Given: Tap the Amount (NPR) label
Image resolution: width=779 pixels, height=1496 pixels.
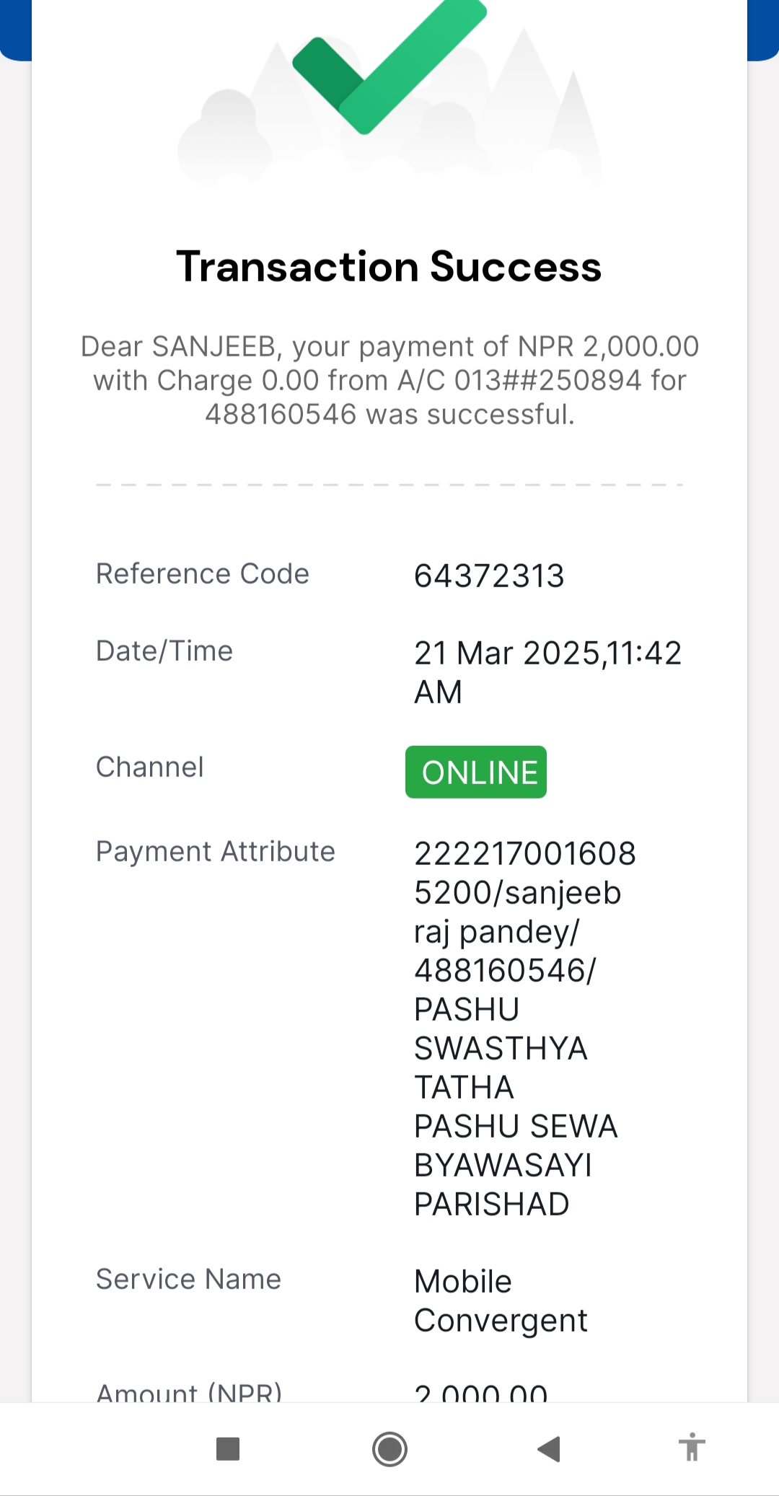Looking at the screenshot, I should [189, 1392].
